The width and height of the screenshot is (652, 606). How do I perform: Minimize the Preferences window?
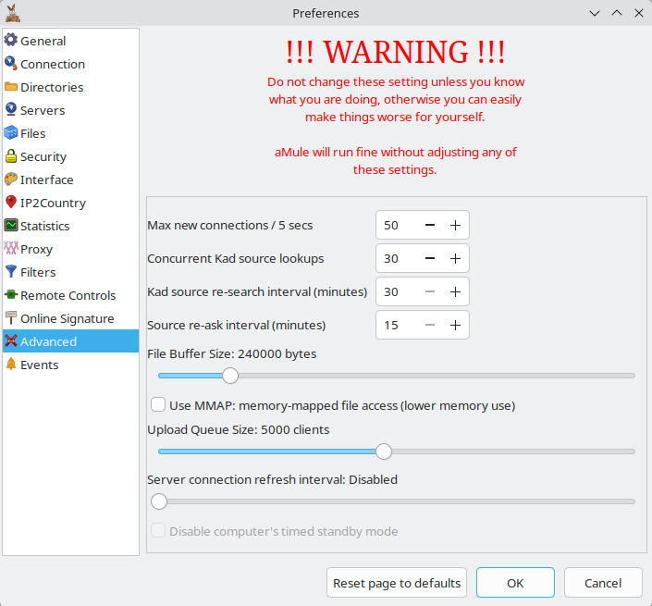coord(595,13)
